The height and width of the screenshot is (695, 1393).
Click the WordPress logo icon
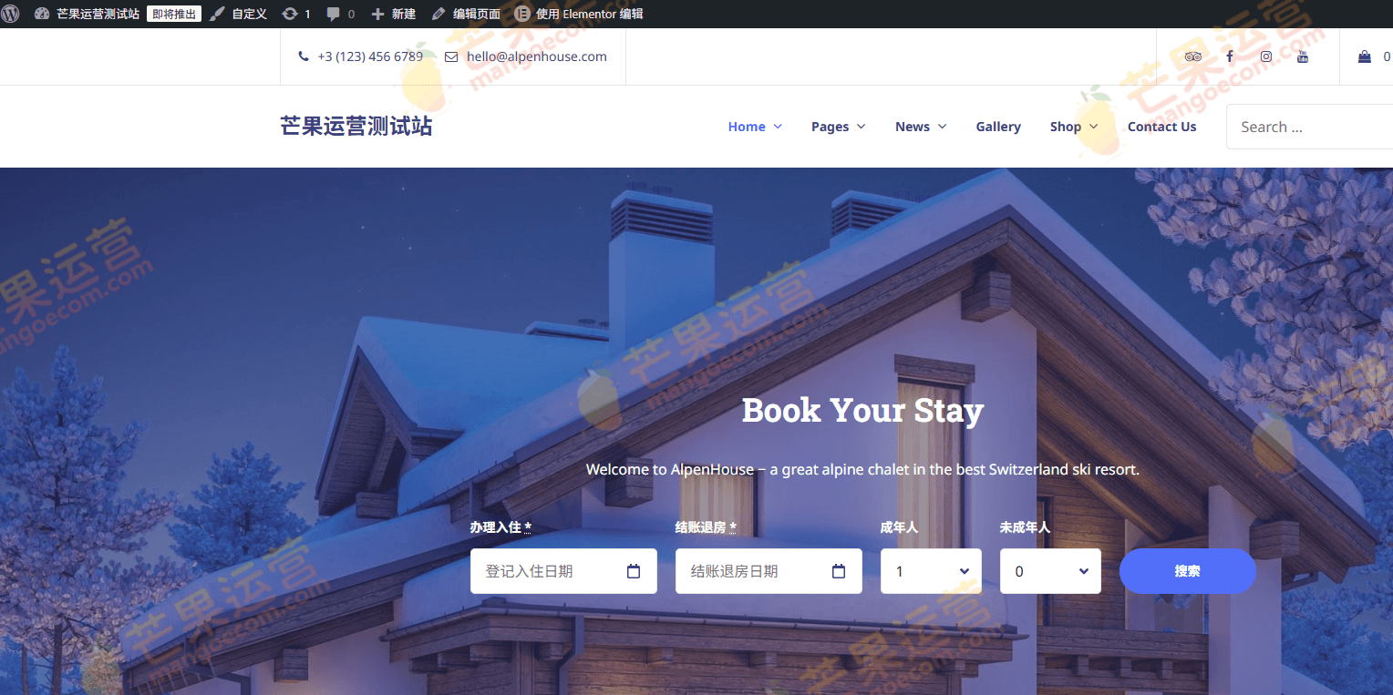[x=11, y=14]
